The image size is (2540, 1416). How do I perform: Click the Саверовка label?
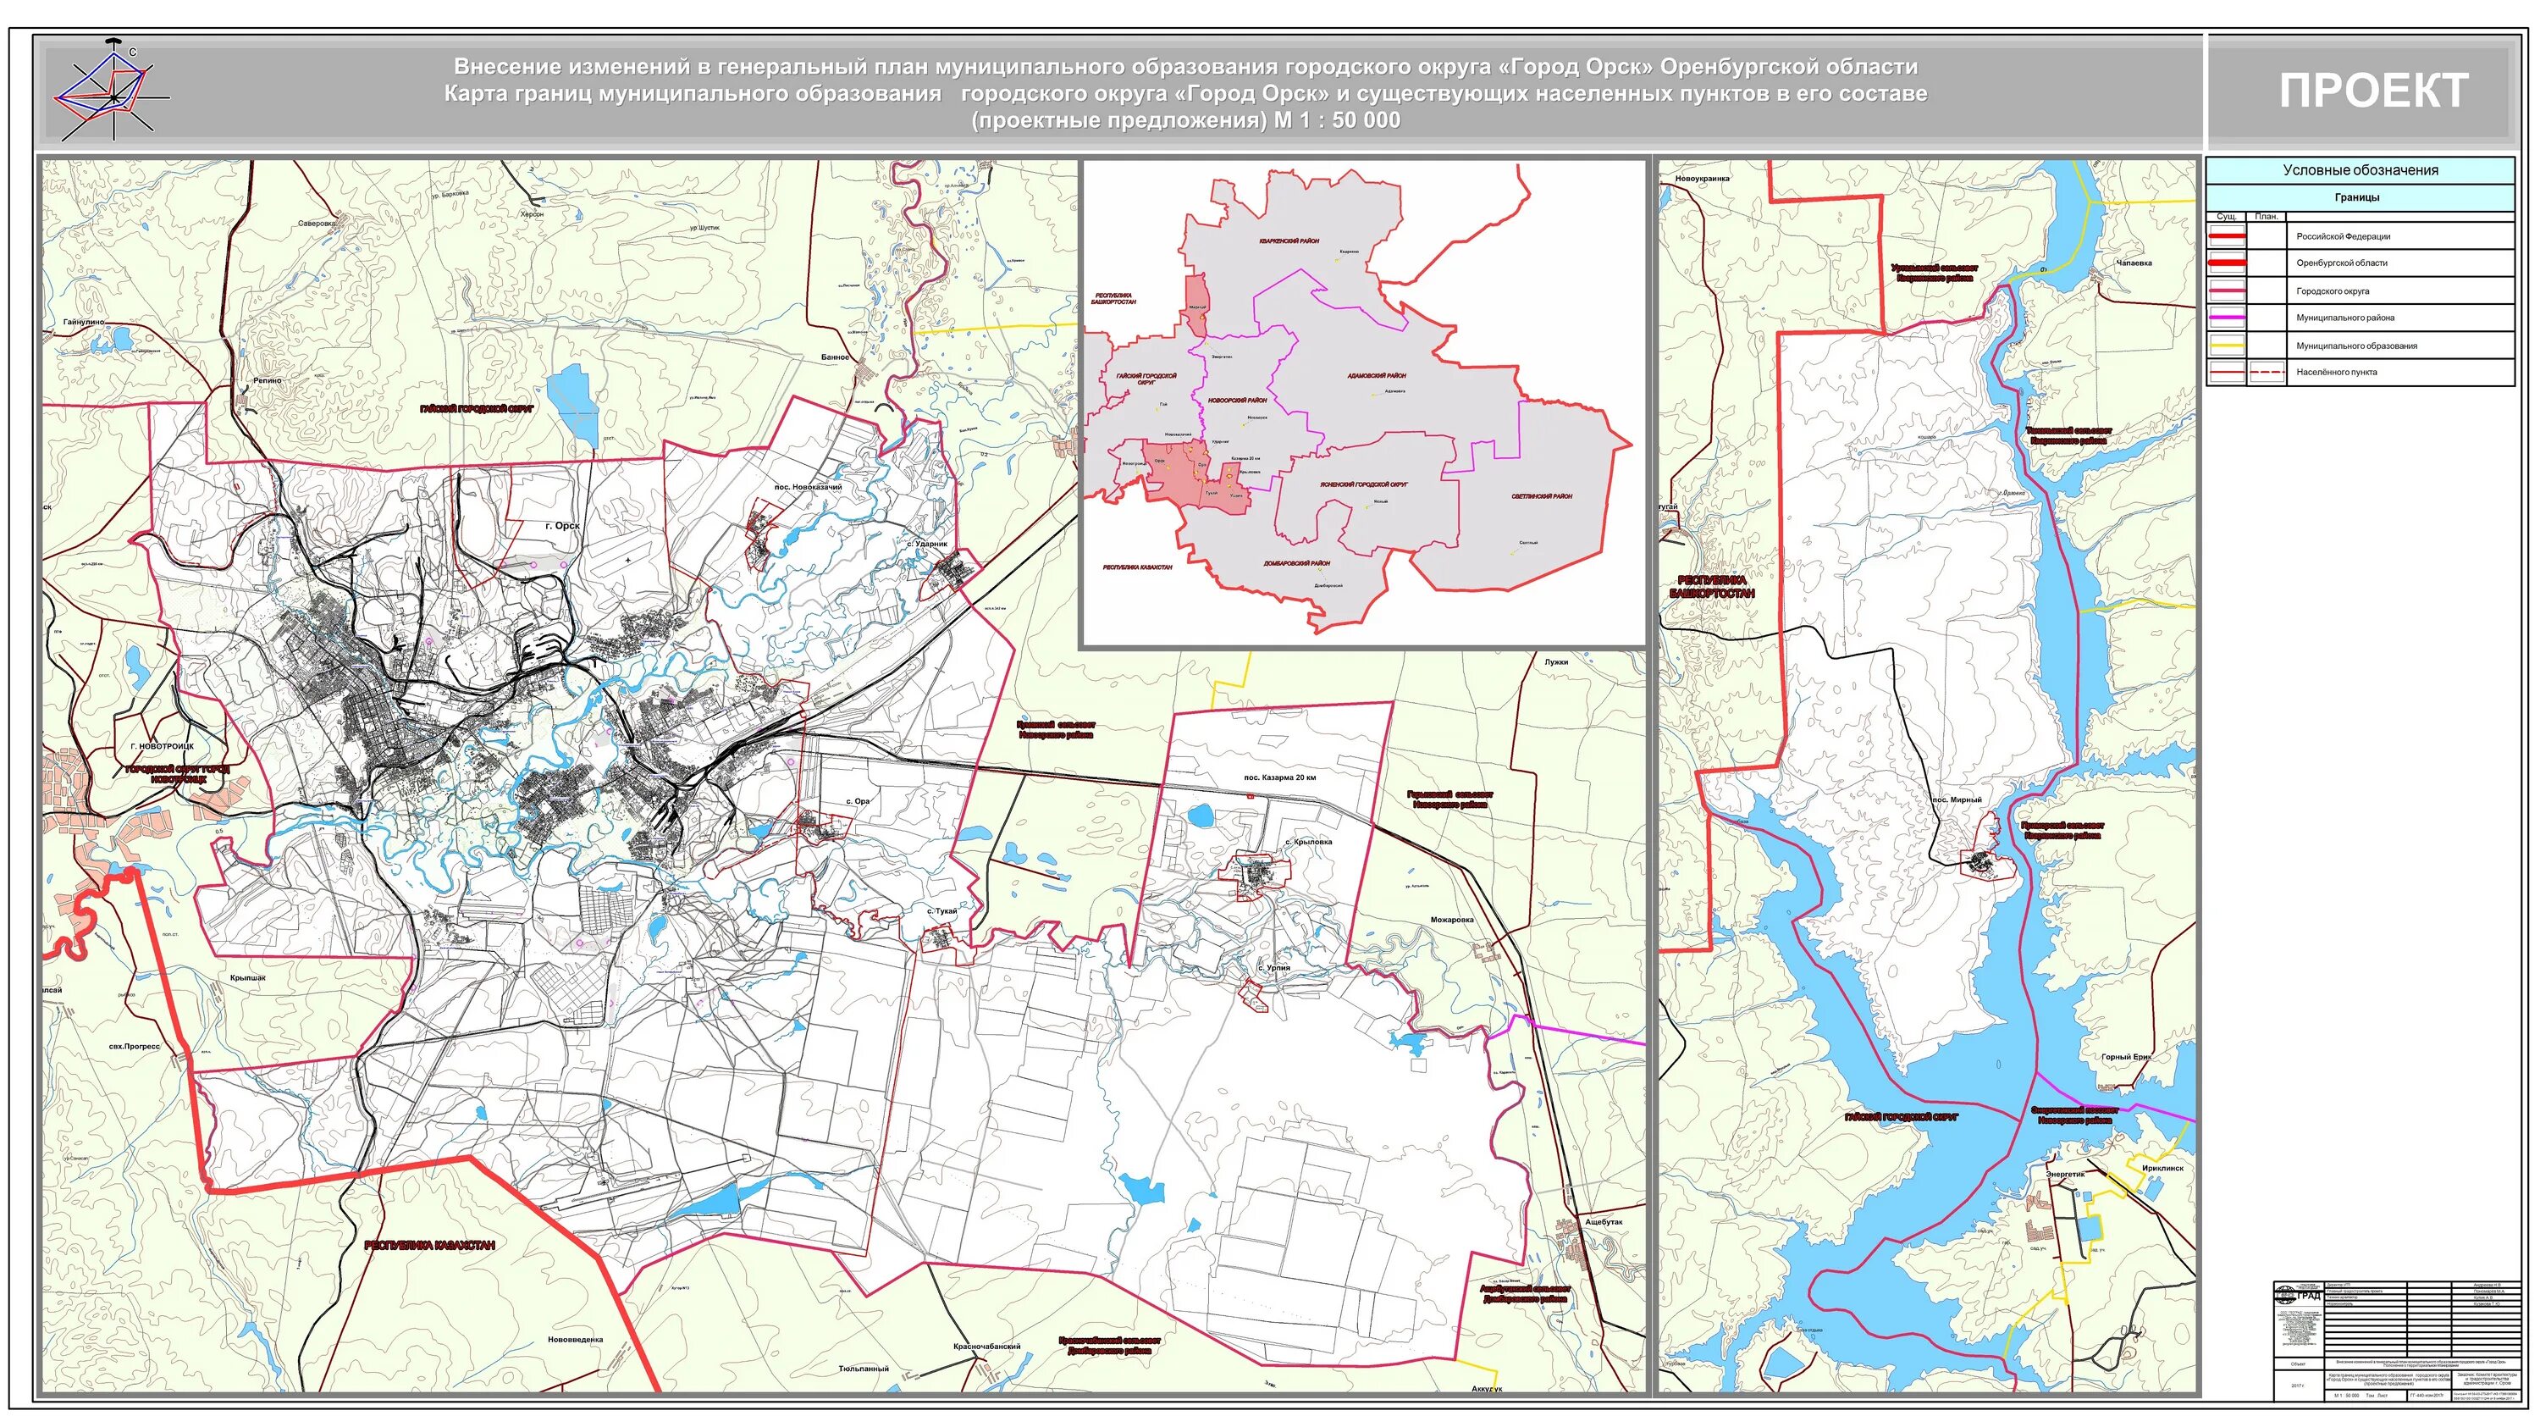point(317,224)
